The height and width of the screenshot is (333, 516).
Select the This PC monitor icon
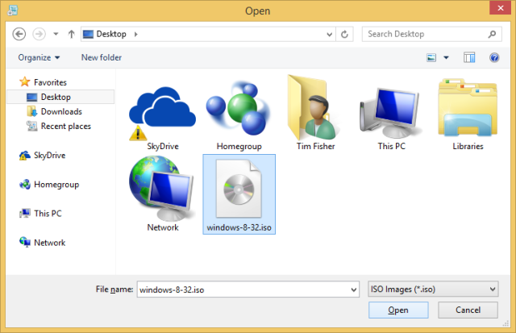(x=391, y=113)
